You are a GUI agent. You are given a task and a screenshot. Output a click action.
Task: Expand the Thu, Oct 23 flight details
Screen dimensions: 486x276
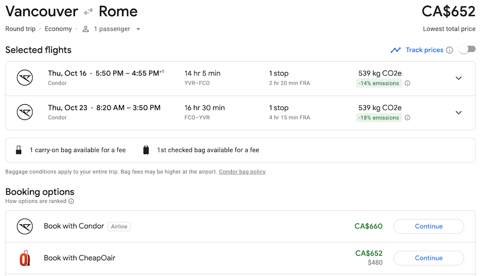click(459, 112)
